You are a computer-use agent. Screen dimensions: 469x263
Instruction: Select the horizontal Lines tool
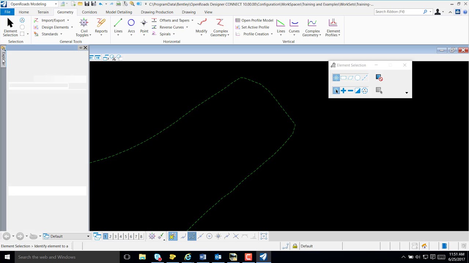118,27
